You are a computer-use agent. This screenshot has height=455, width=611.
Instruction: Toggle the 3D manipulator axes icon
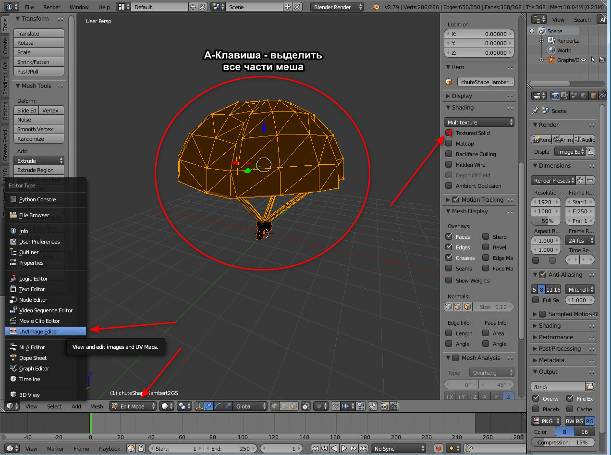199,406
